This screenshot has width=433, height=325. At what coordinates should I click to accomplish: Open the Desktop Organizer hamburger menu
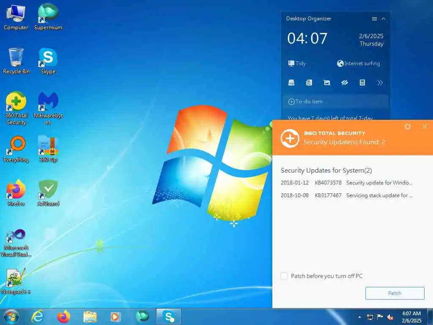(375, 19)
